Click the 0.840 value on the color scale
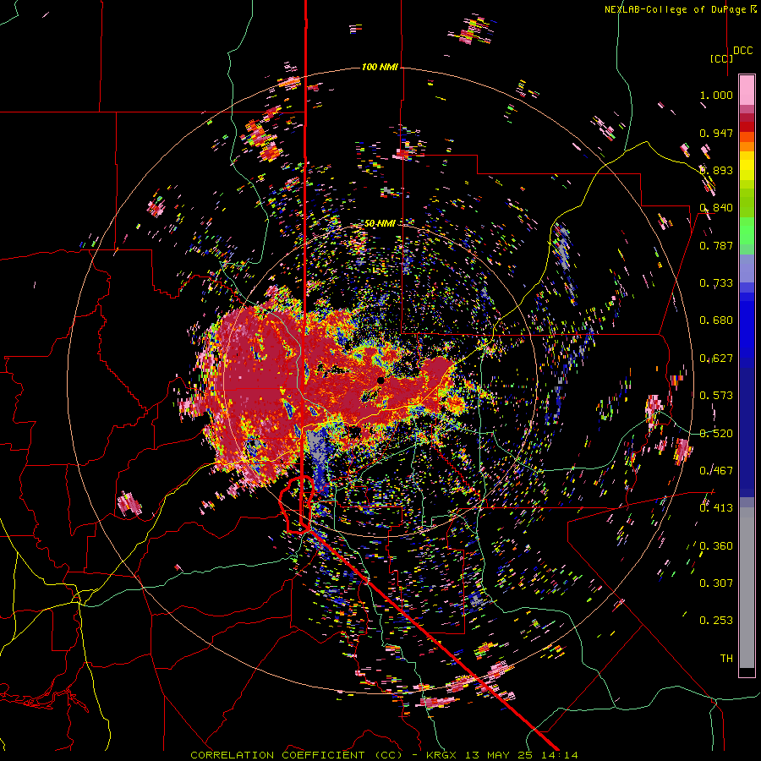 tap(716, 208)
